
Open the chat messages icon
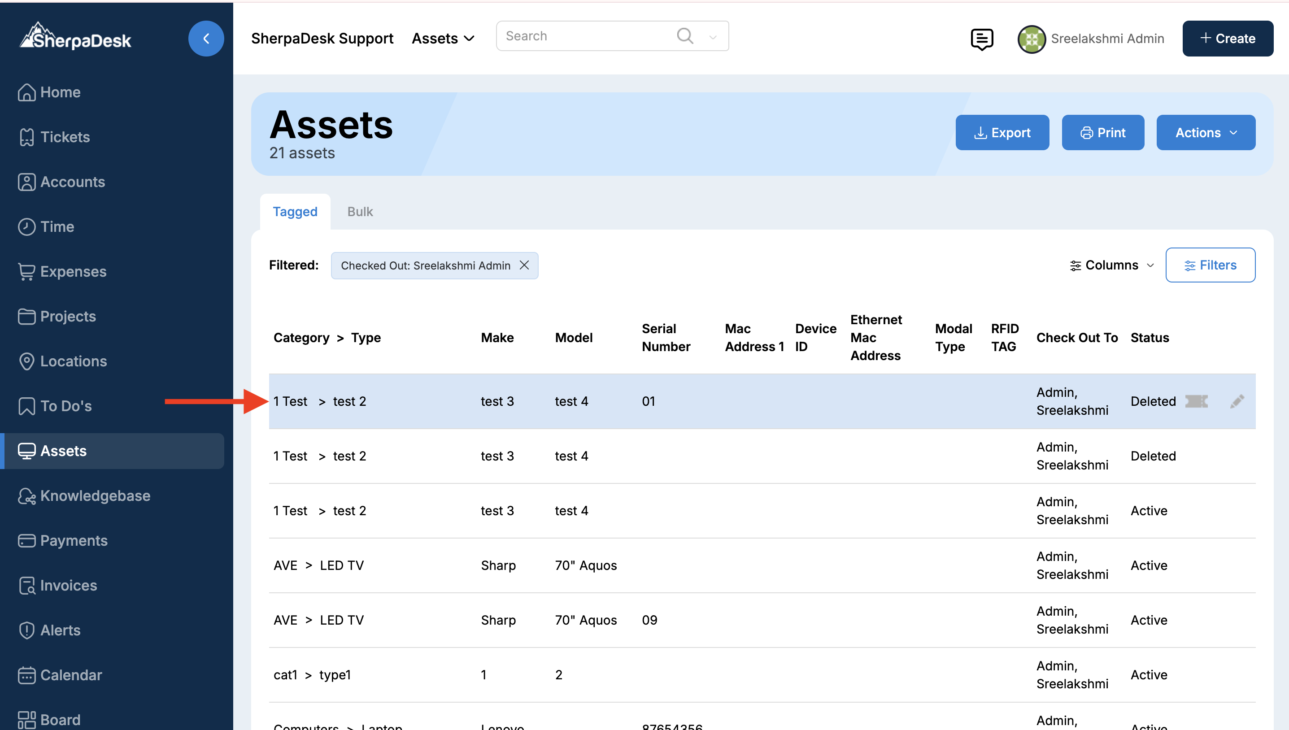pos(981,39)
